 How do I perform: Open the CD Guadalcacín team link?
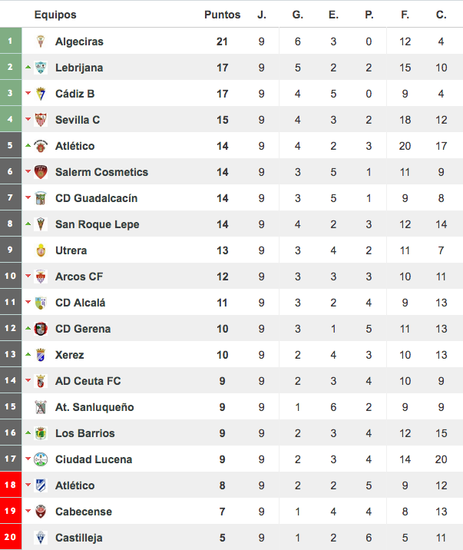click(97, 198)
